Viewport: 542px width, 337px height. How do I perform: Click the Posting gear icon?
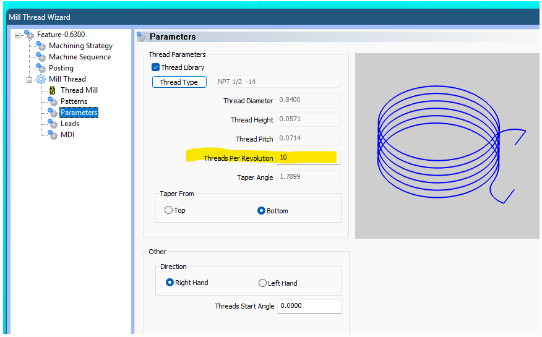pyautogui.click(x=41, y=68)
